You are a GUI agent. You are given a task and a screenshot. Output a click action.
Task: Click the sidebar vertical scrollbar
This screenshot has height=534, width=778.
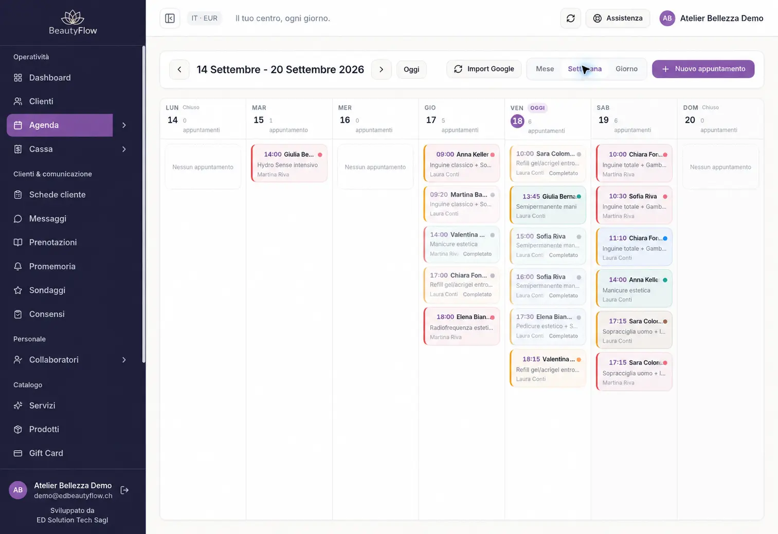(143, 204)
